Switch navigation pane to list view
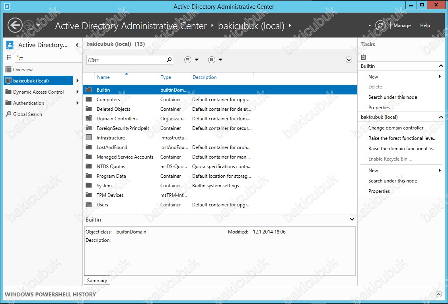 [9, 57]
